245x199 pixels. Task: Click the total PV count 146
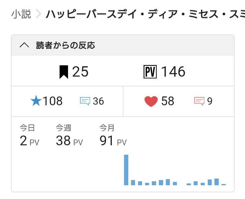pyautogui.click(x=173, y=72)
